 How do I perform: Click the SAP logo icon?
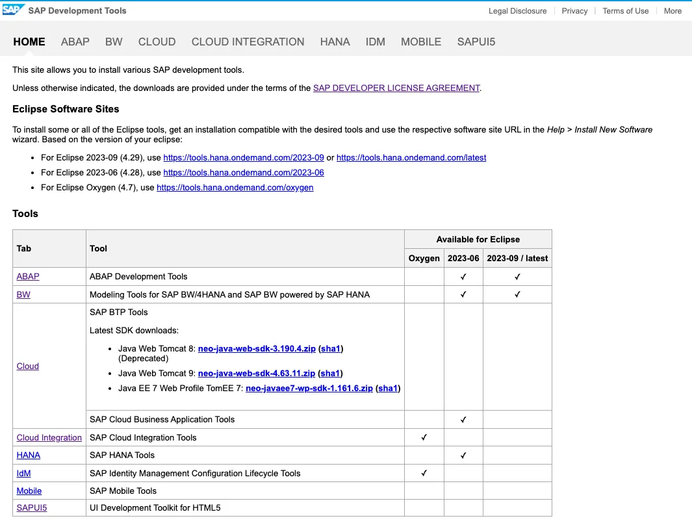coord(14,10)
